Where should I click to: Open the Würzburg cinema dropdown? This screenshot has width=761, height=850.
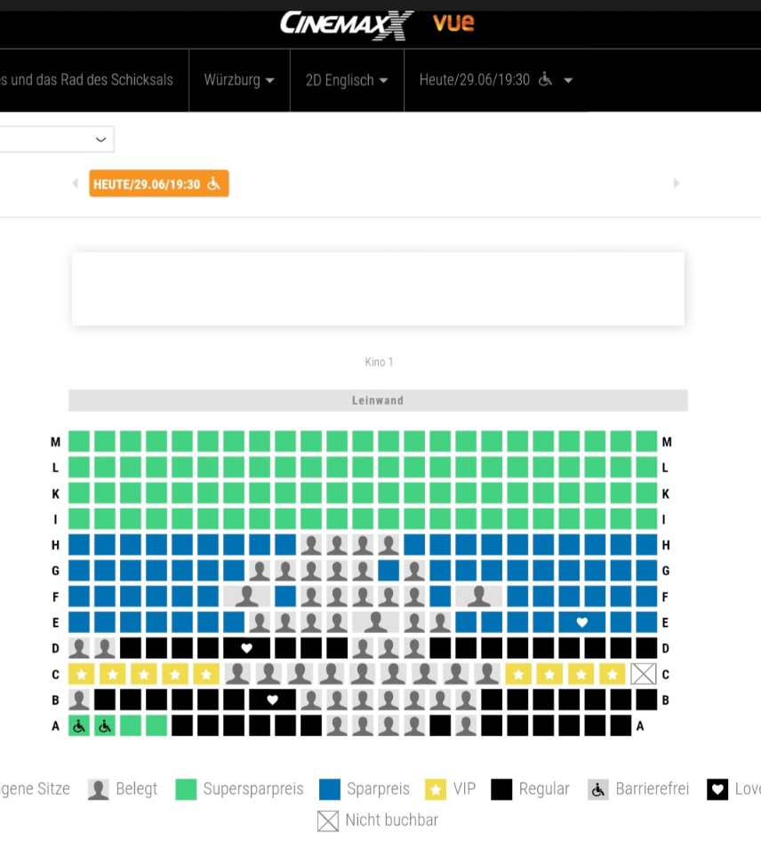[239, 80]
